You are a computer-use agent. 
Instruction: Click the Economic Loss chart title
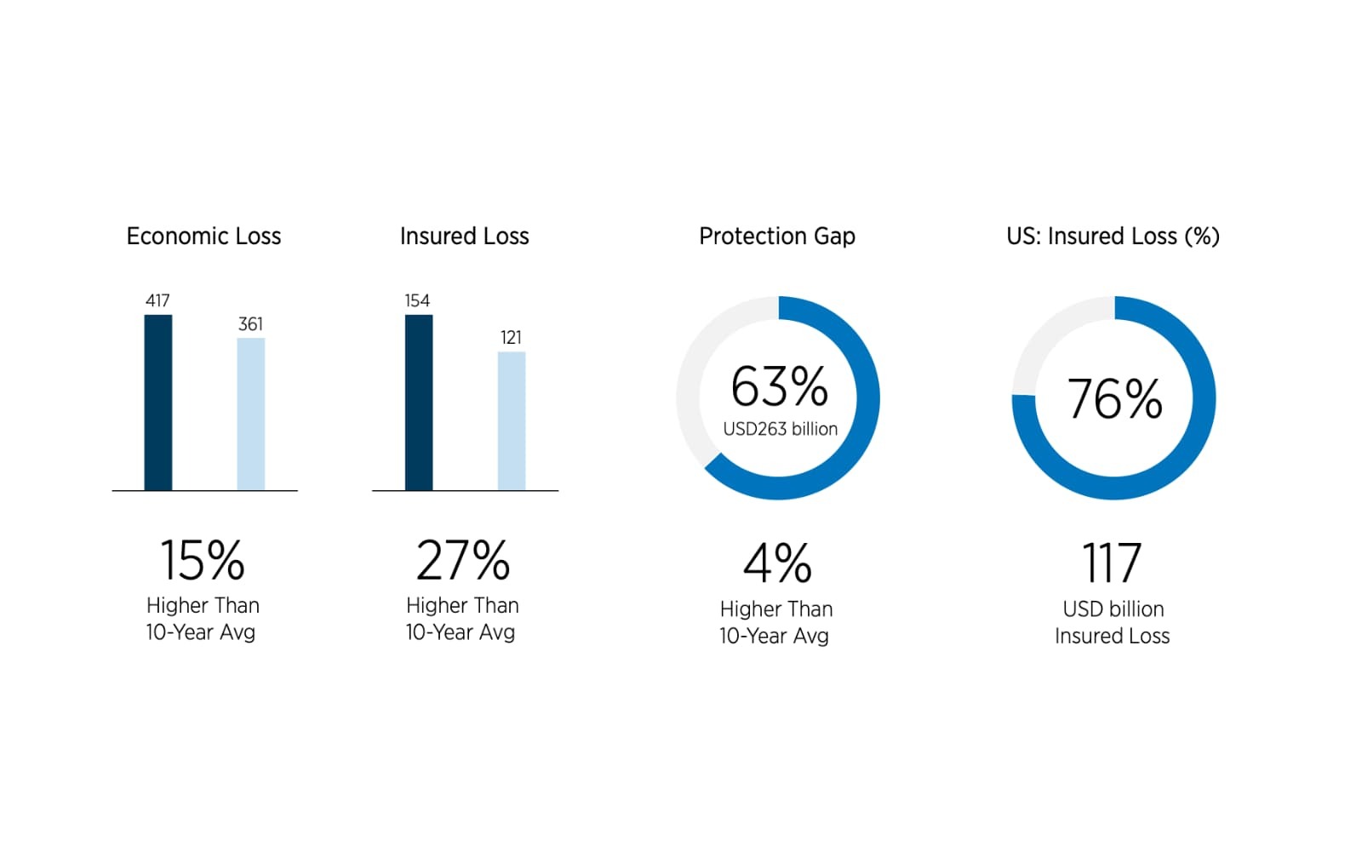click(x=203, y=237)
